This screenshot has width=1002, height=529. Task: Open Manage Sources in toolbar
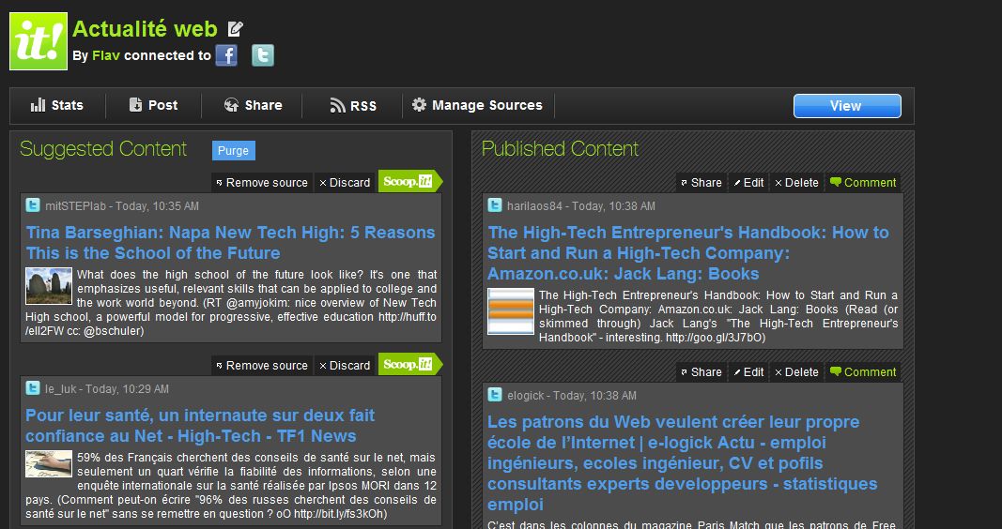[477, 105]
